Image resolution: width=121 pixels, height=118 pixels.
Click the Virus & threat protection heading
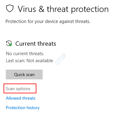(63, 9)
